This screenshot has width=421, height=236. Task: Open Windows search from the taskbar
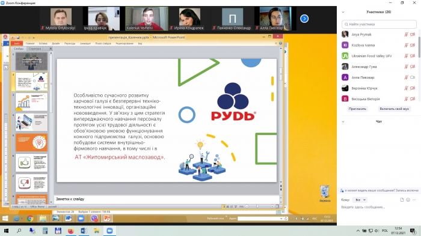(19, 231)
